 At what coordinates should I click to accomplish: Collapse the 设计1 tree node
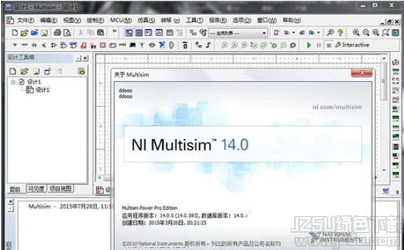coord(13,82)
